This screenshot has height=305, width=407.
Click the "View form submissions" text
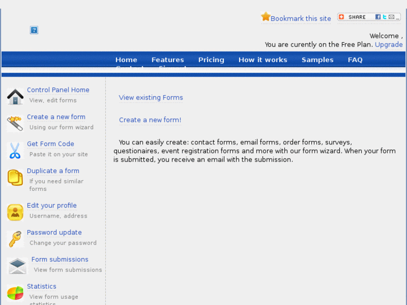pos(68,270)
